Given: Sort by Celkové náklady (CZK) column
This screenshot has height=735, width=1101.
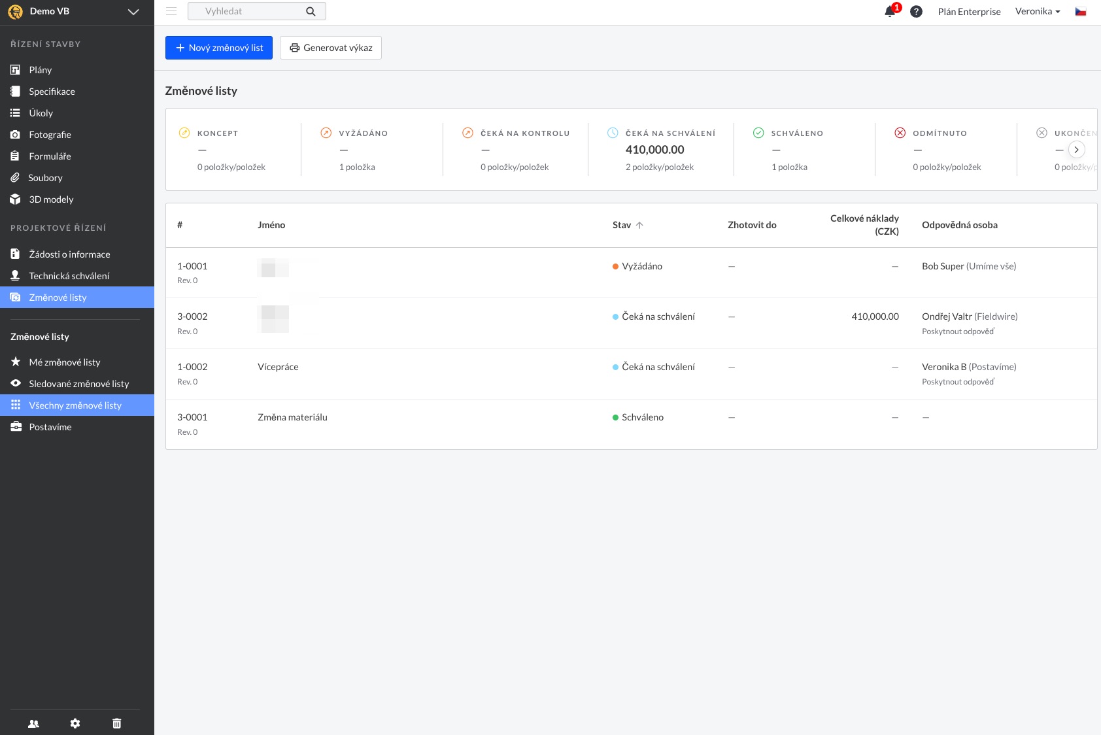Looking at the screenshot, I should [864, 225].
